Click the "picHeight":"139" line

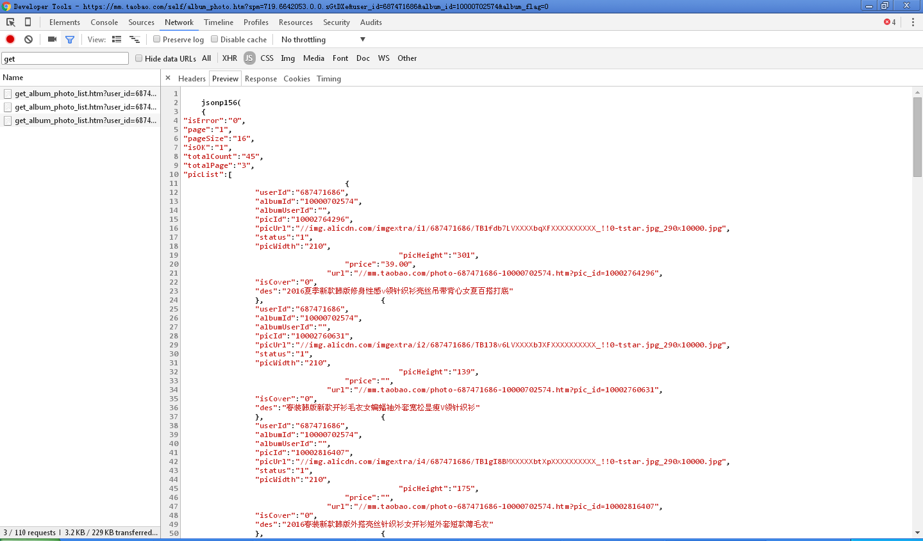(438, 372)
